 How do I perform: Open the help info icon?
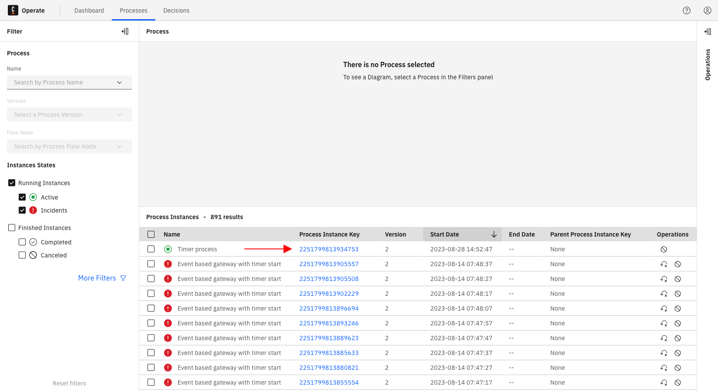tap(687, 10)
